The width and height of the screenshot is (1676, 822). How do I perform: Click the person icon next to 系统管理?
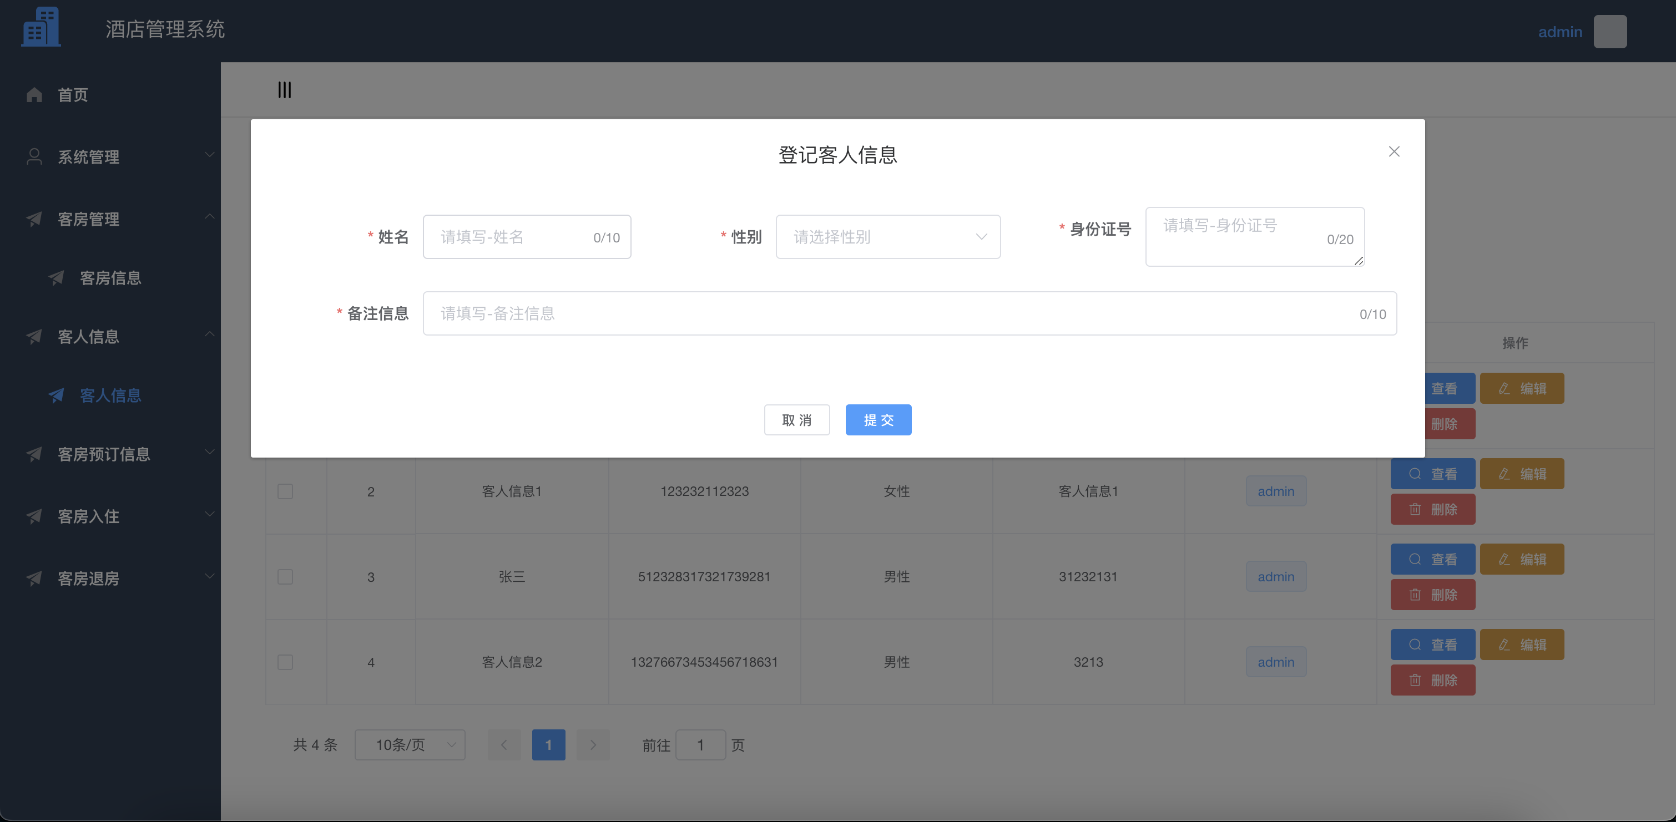pyautogui.click(x=34, y=156)
